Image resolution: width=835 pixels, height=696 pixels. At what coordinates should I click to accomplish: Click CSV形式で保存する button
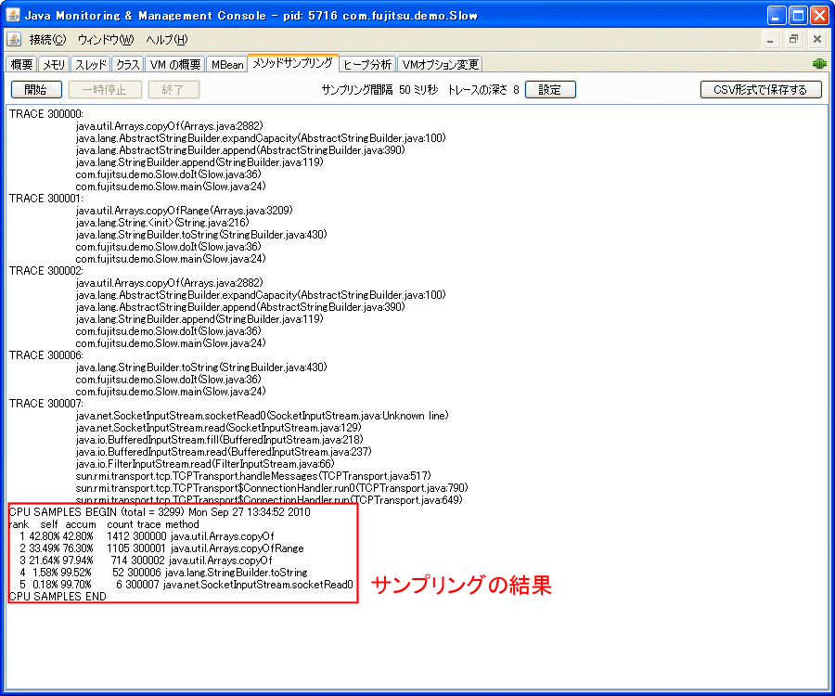coord(761,89)
